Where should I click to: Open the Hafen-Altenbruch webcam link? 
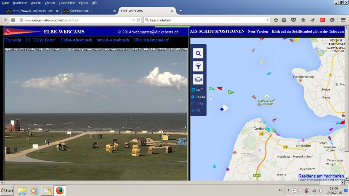[x=76, y=40]
